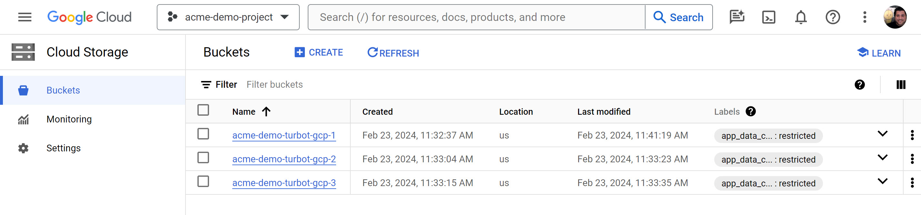921x215 pixels.
Task: Open the top bar more options menu
Action: pyautogui.click(x=865, y=17)
